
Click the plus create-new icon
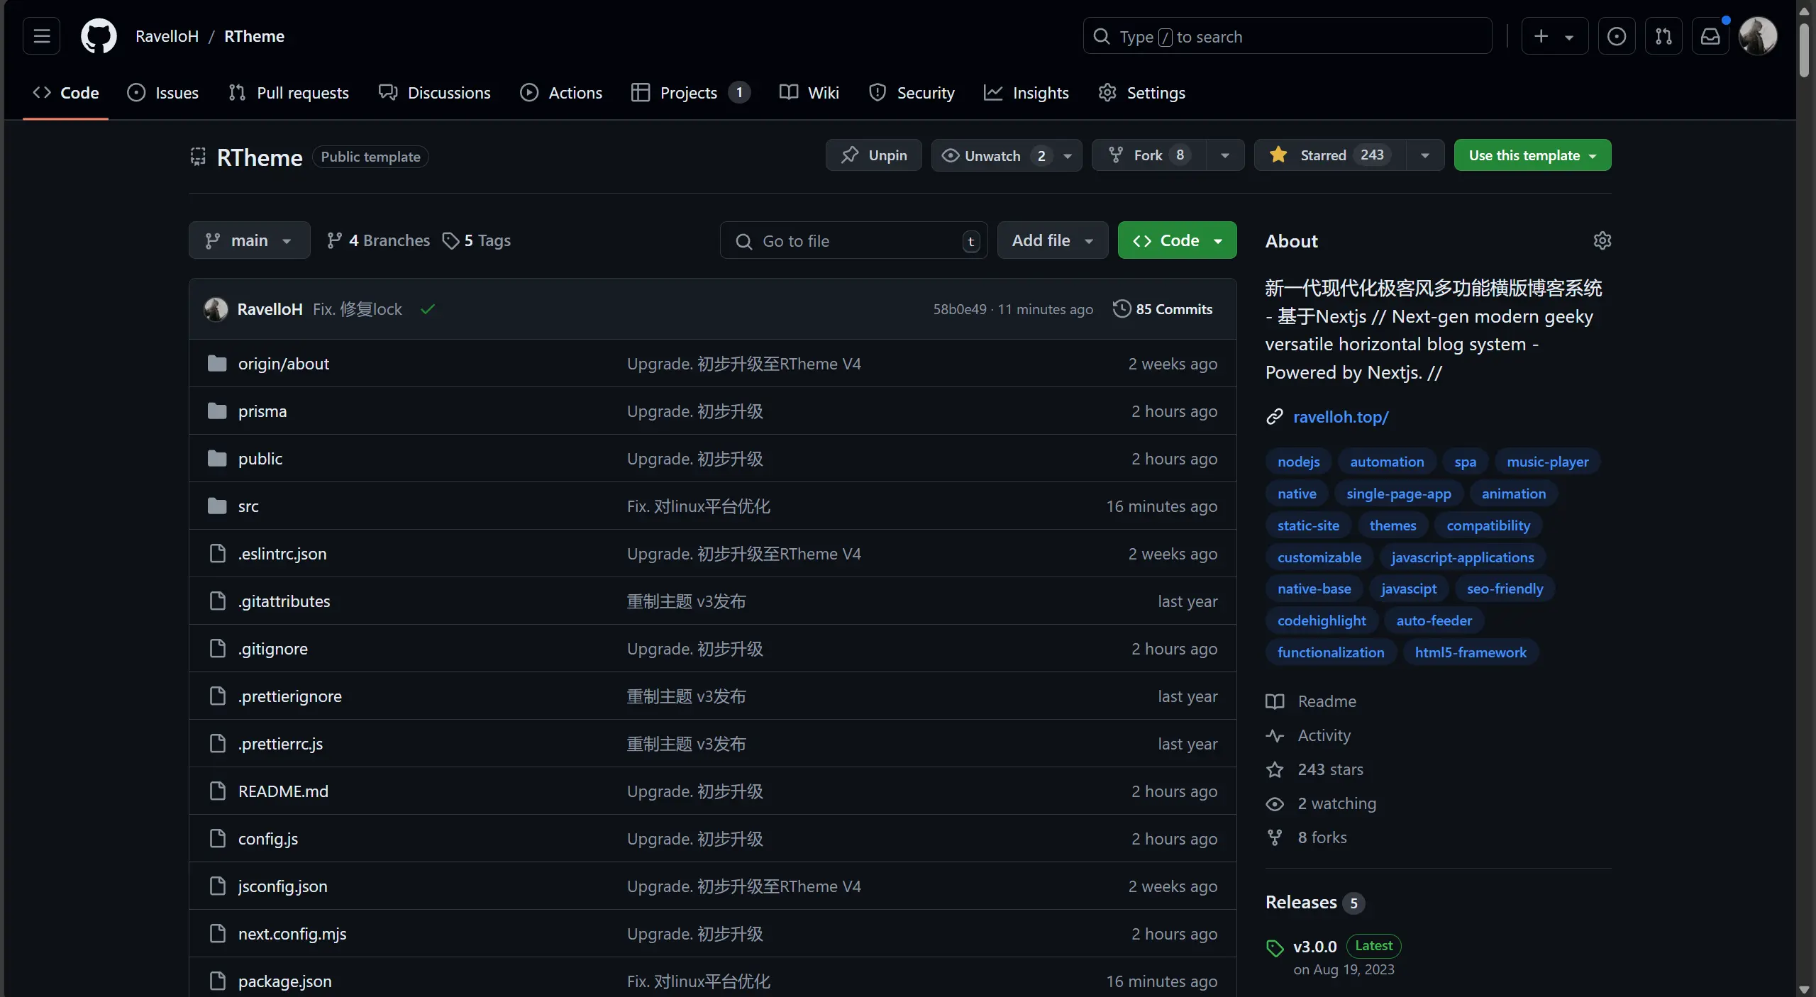pos(1541,36)
